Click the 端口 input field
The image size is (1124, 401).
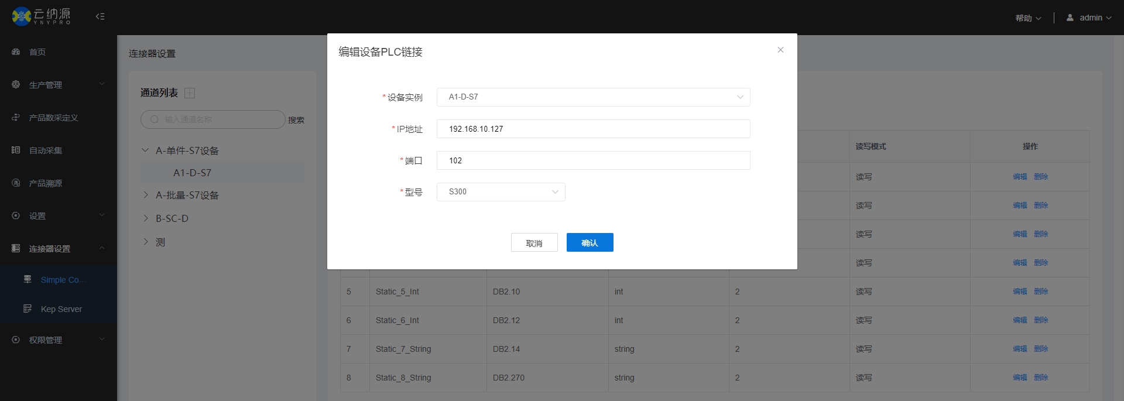pyautogui.click(x=593, y=160)
